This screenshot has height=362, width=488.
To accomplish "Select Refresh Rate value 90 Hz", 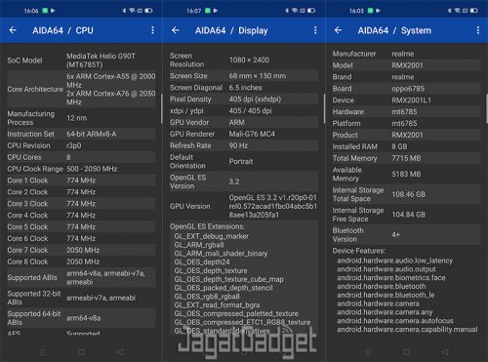I will (x=238, y=145).
